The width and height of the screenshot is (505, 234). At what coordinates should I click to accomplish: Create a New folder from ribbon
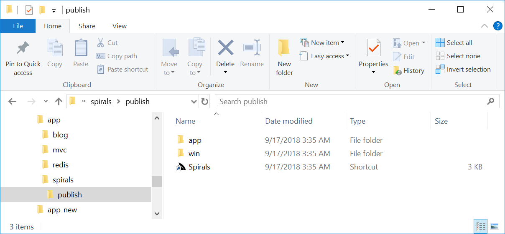pyautogui.click(x=284, y=58)
